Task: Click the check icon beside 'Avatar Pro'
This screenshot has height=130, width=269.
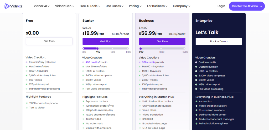Action: 196,102
